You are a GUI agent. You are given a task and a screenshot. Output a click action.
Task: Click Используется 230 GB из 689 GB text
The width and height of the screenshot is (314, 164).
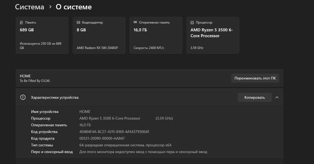pos(41,46)
